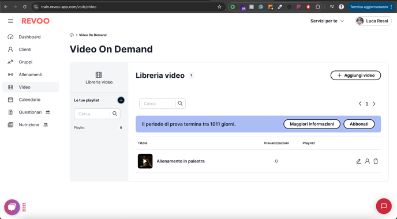Open the purple chat bubble widget
Screen dimensions: 397x219
click(12, 207)
